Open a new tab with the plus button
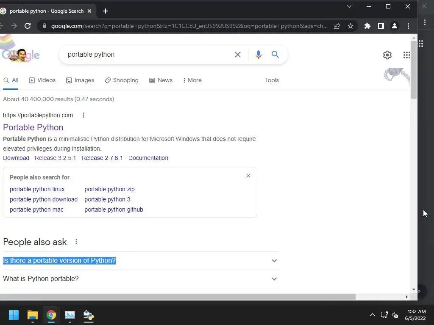This screenshot has width=434, height=325. tap(106, 11)
